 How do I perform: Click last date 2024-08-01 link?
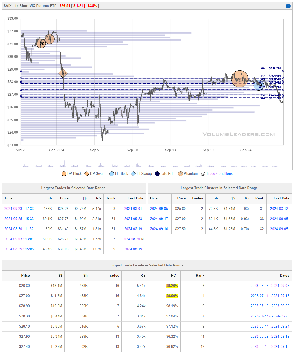coord(133,209)
